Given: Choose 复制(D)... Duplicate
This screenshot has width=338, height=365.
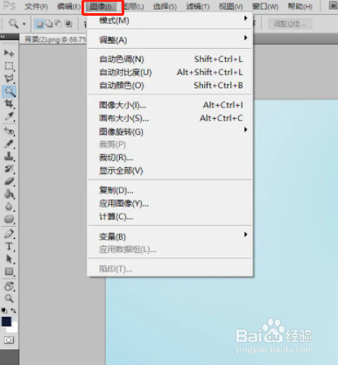Looking at the screenshot, I should point(170,191).
